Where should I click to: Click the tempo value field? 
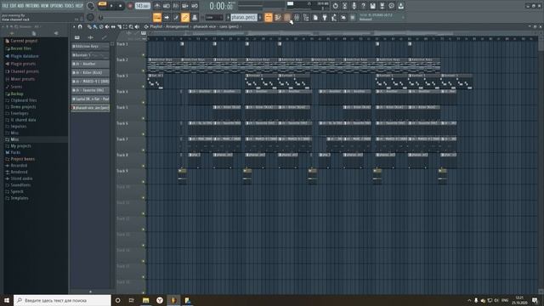tap(142, 6)
